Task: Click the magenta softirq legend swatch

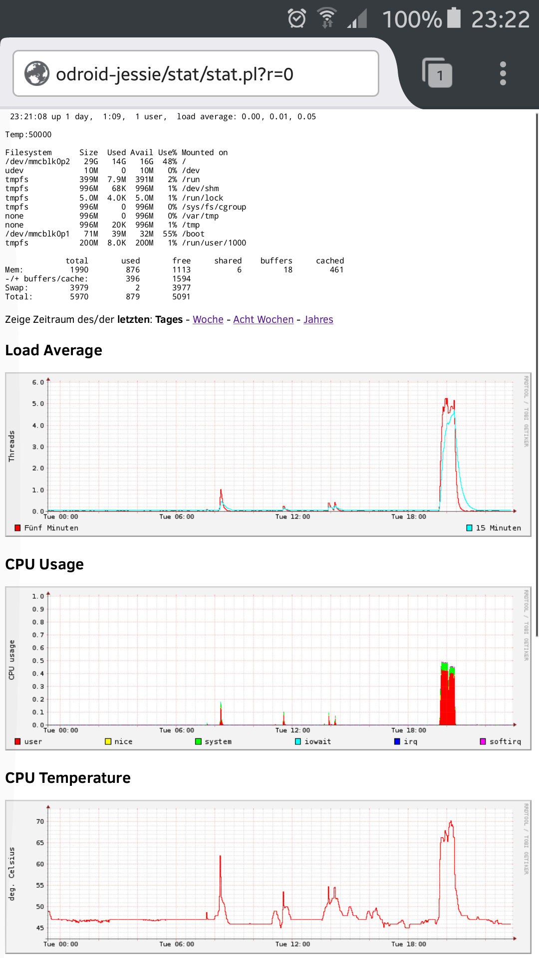Action: point(483,741)
